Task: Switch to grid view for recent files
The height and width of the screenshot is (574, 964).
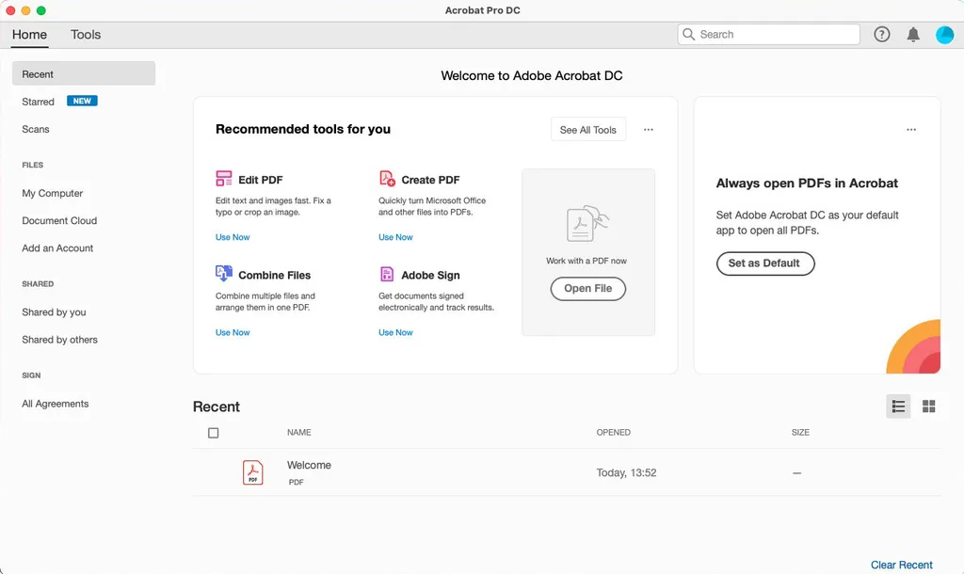Action: 928,406
